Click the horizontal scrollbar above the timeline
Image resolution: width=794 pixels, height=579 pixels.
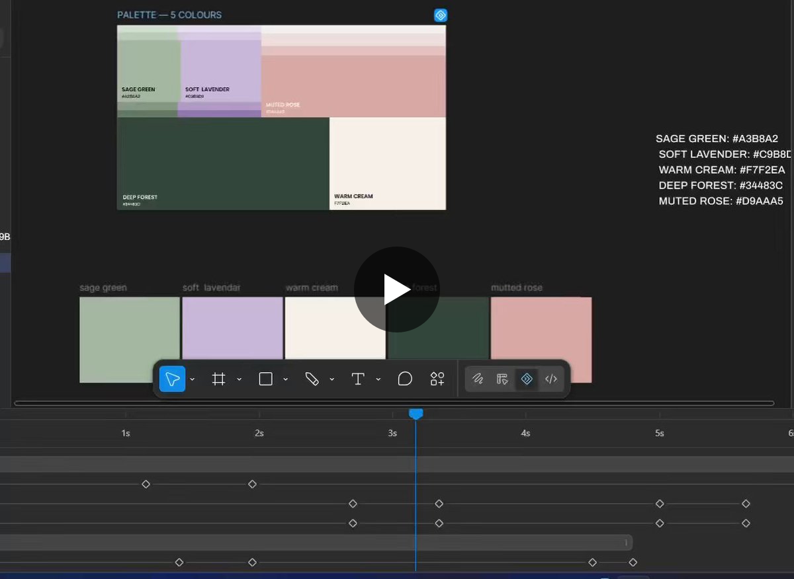pos(394,403)
